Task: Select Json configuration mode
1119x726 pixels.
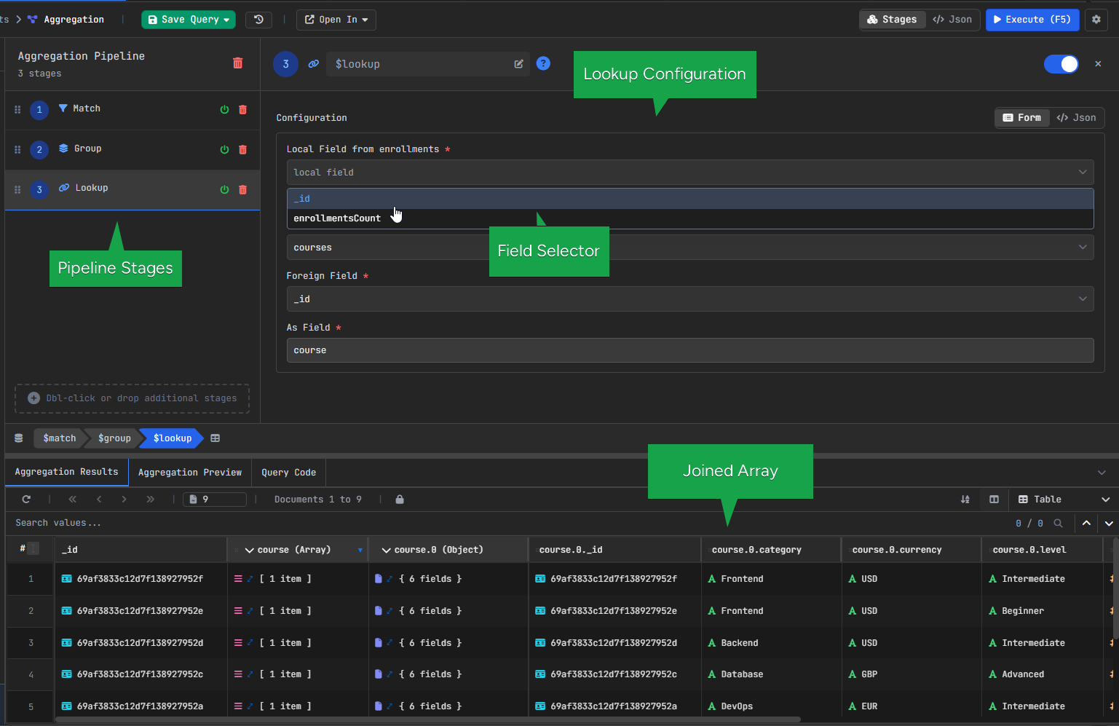Action: [1076, 118]
